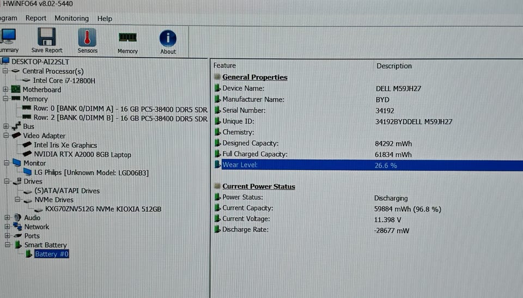Viewport: 523px width, 298px height.
Task: Click the Network node icon
Action: click(x=17, y=227)
